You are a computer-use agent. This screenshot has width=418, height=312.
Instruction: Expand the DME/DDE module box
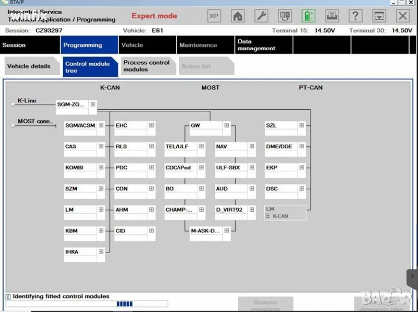click(301, 146)
